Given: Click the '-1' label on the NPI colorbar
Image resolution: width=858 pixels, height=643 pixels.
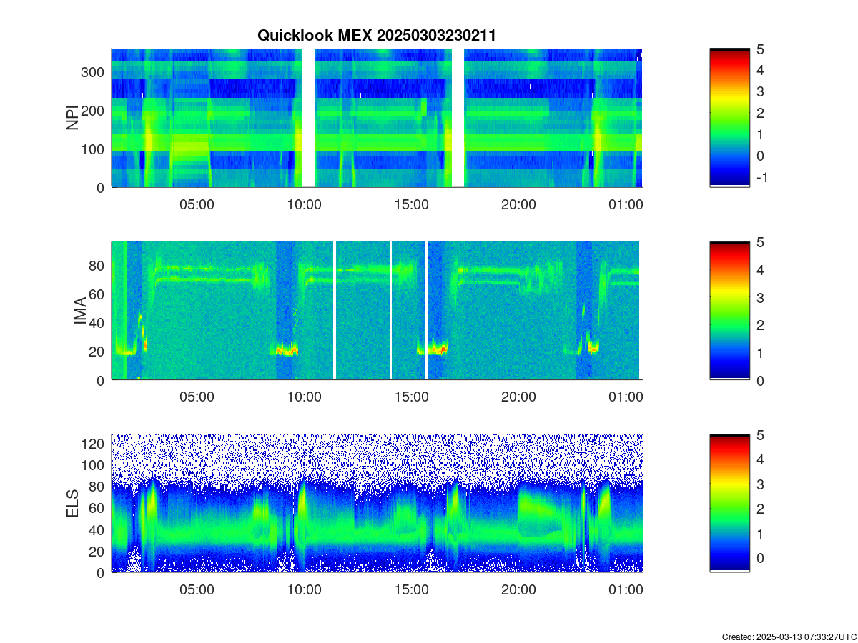Looking at the screenshot, I should 761,178.
